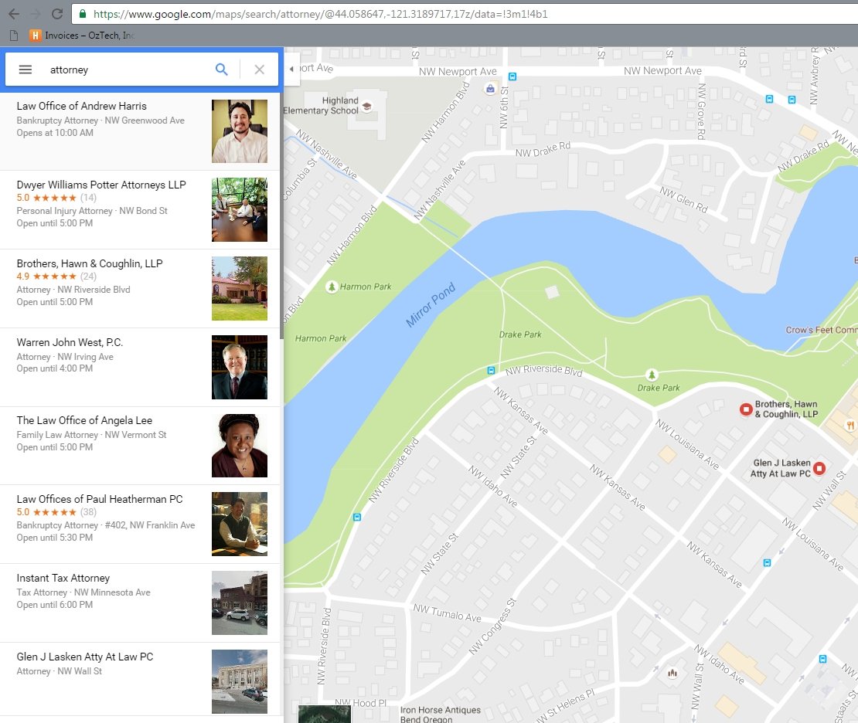Open Dwyer Williams Potter Attorneys LLP listing
The image size is (858, 723).
pos(140,210)
